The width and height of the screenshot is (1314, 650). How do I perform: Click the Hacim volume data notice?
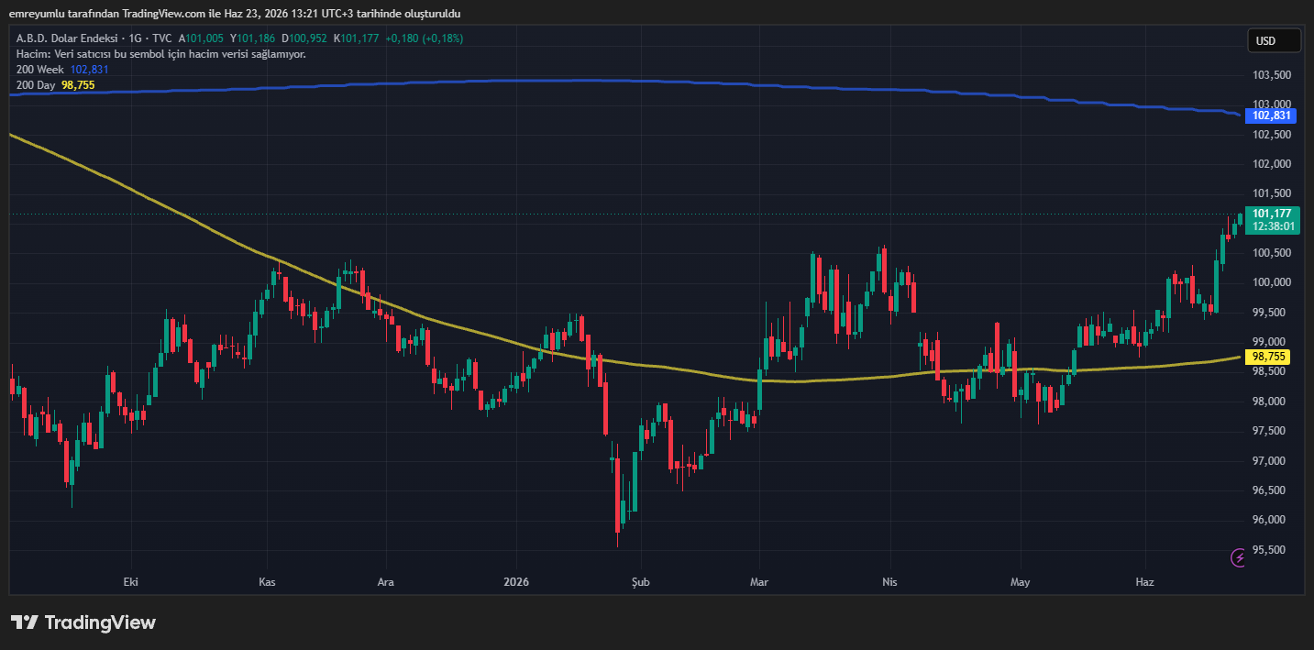coord(161,54)
